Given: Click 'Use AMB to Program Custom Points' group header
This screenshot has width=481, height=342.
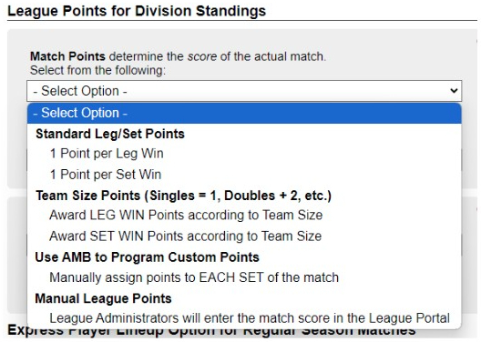Looking at the screenshot, I should (x=147, y=257).
